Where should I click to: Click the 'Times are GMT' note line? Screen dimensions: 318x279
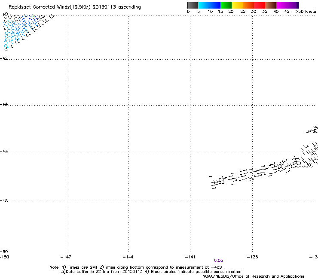(135, 267)
